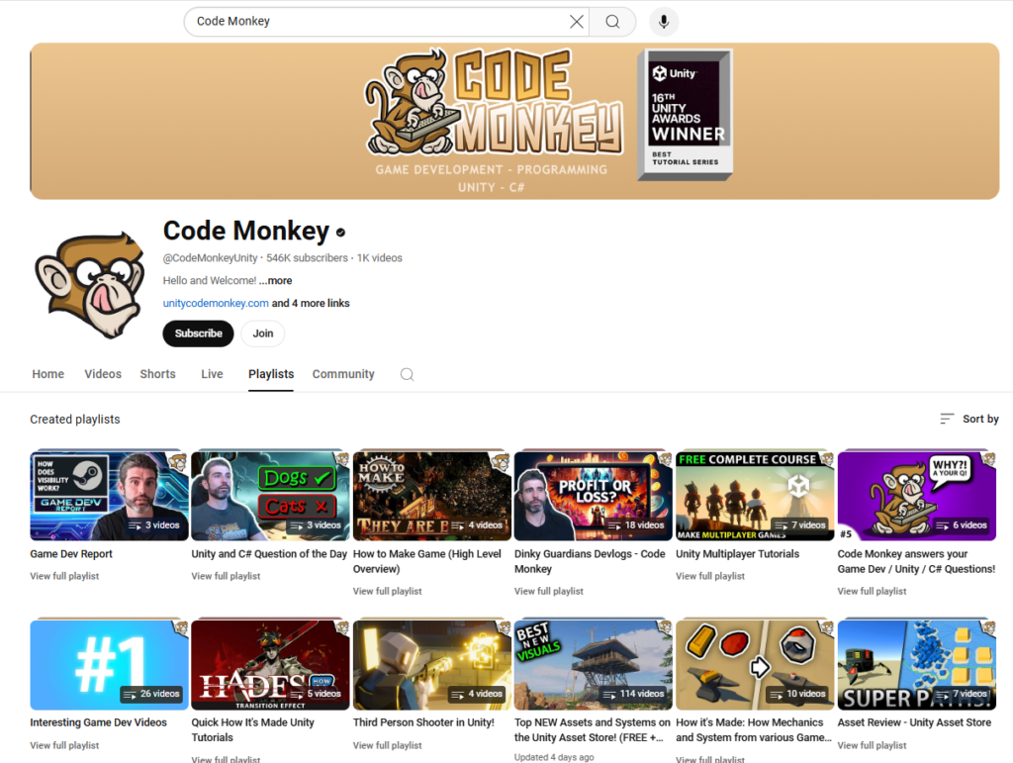View full playlist under Dinky Guardians Devlogs
Screen dimensions: 1013x763
coord(548,591)
